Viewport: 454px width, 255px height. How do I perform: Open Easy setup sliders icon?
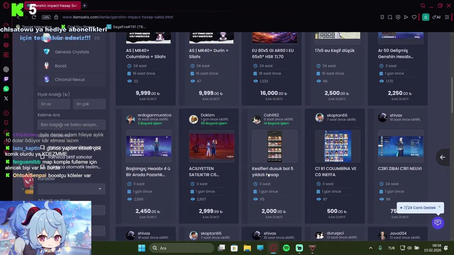coord(448,17)
